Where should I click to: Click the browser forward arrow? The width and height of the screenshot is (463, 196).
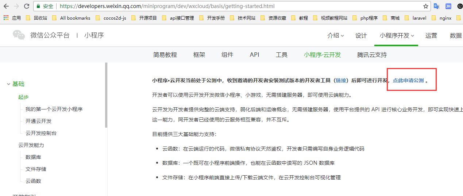coord(16,6)
